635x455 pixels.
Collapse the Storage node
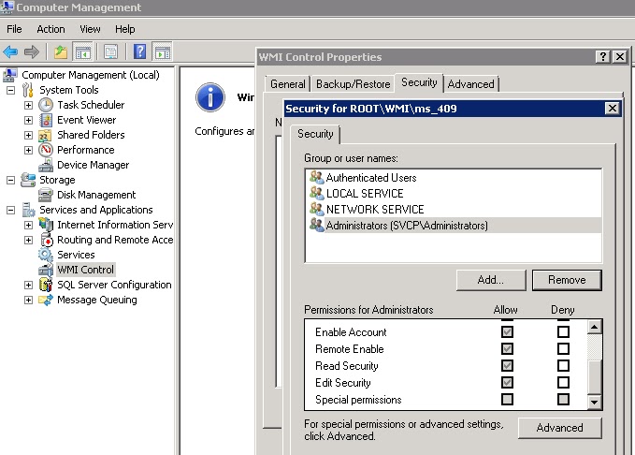[11, 180]
